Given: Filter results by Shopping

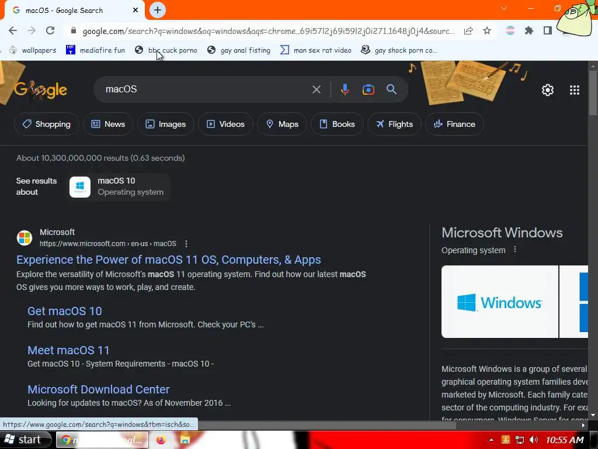Looking at the screenshot, I should click(47, 124).
